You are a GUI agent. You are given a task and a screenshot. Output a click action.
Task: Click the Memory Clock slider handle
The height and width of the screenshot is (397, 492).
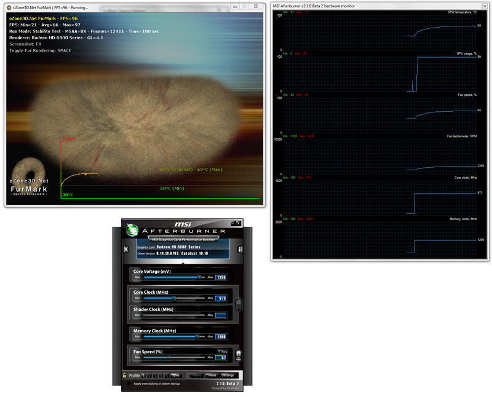pos(196,337)
